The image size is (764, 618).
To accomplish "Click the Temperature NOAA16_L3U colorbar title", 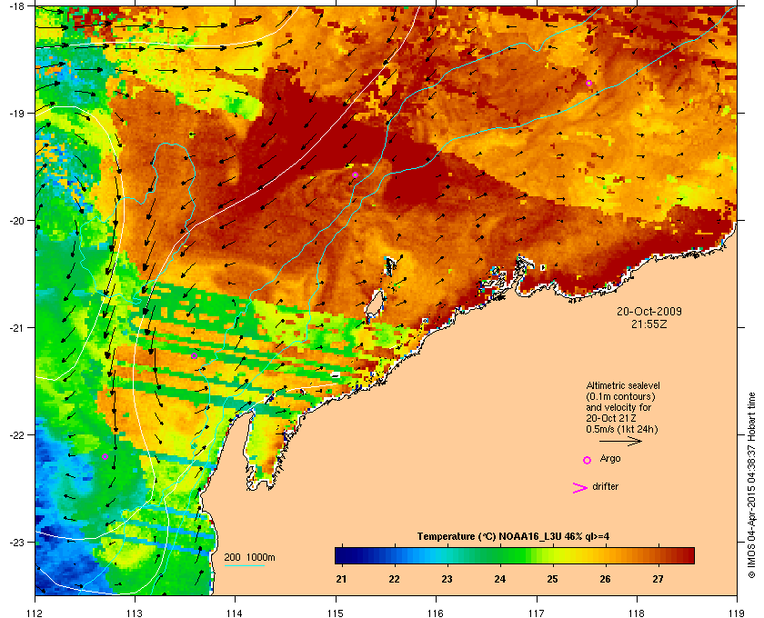I will pyautogui.click(x=513, y=536).
